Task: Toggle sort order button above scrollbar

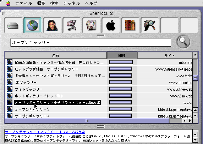Action: [195, 55]
